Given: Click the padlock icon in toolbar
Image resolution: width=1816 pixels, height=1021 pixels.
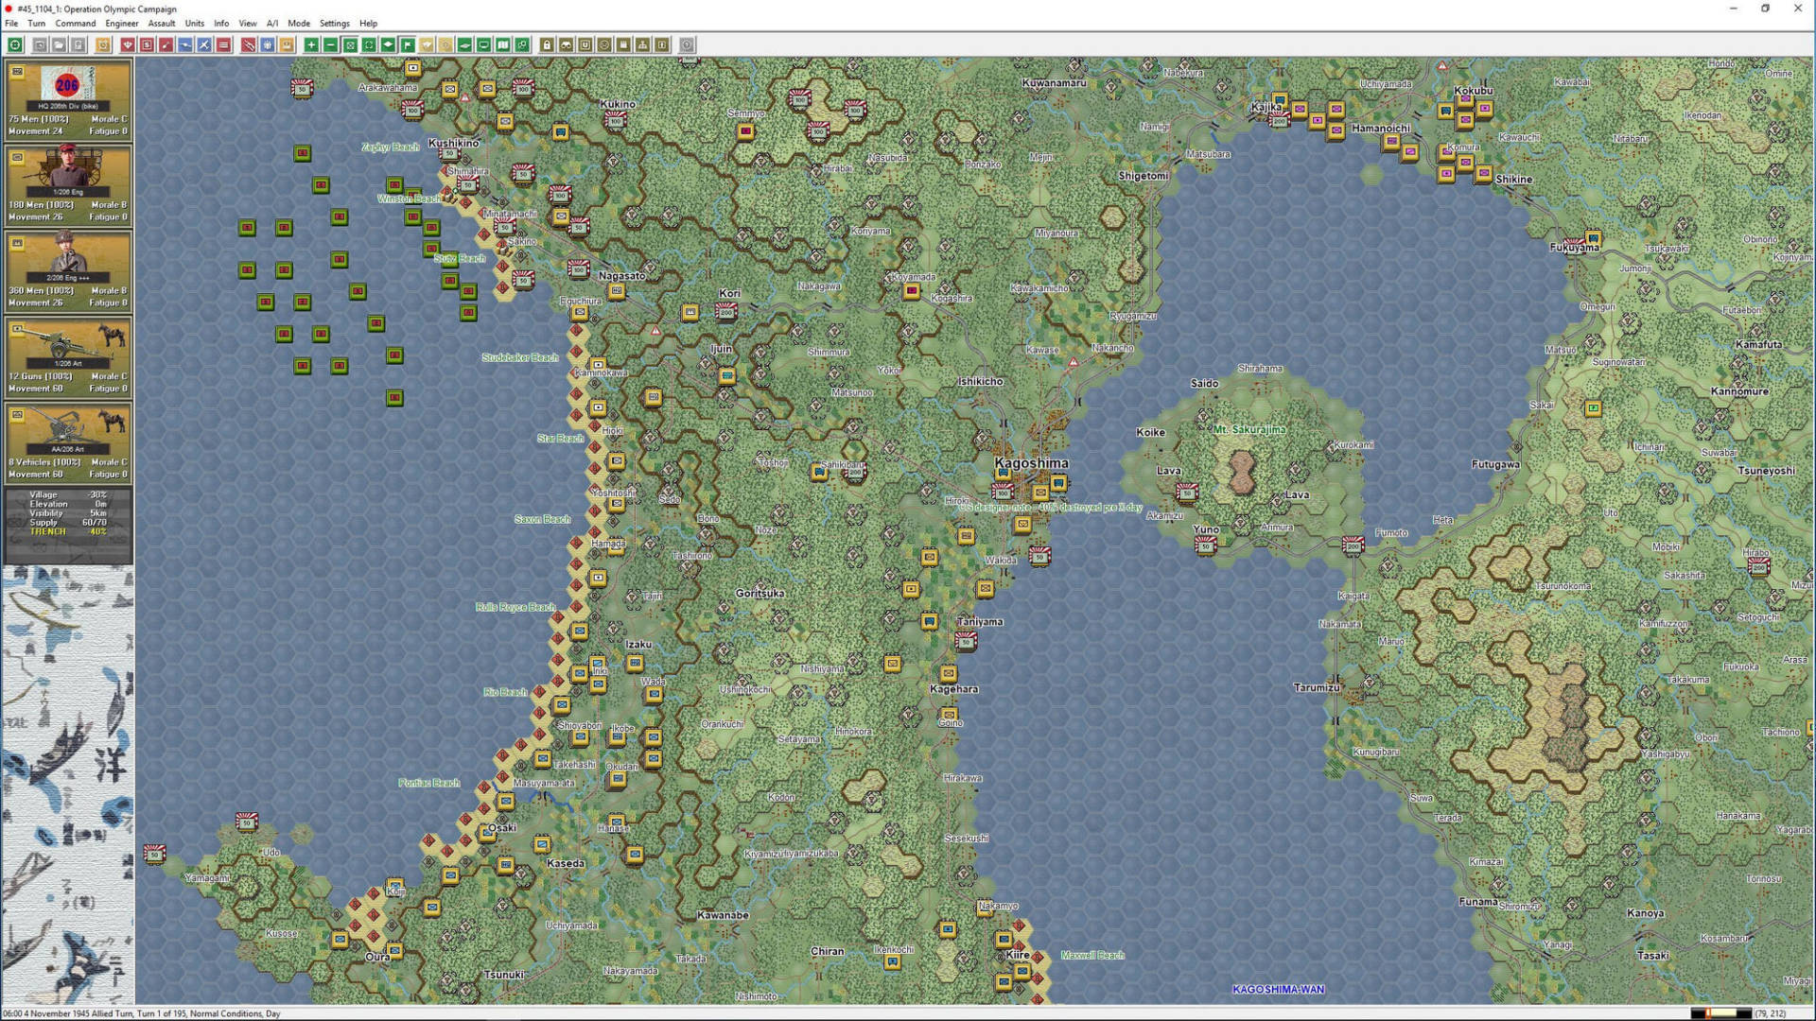Looking at the screenshot, I should (547, 44).
